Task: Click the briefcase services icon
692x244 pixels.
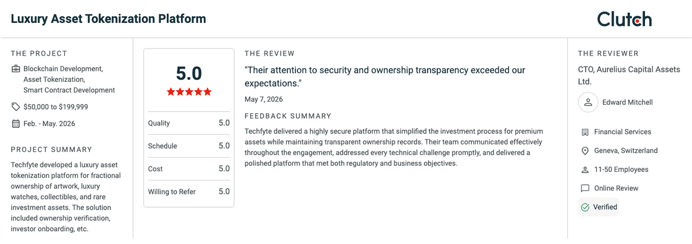Action: point(16,69)
